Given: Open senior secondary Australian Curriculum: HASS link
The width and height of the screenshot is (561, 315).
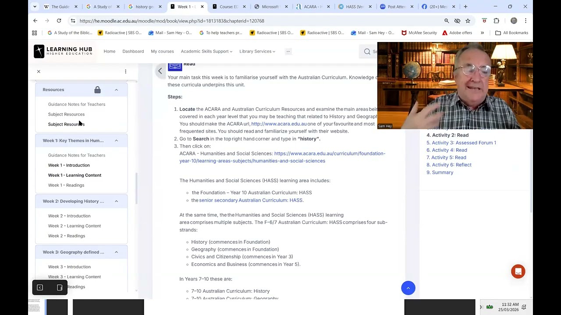Looking at the screenshot, I should click(251, 200).
